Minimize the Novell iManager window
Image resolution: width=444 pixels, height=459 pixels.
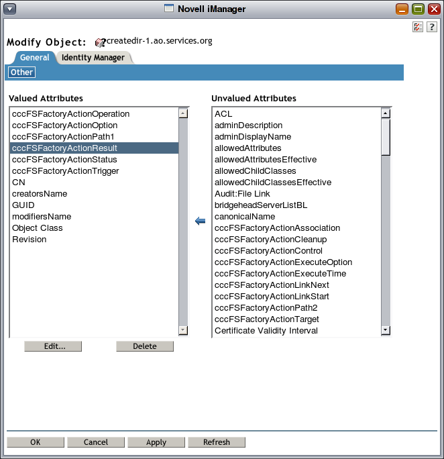tap(402, 9)
